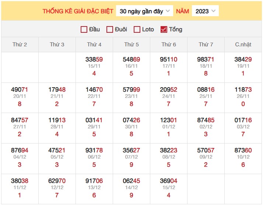Screen dimensions: 263x205
Task: Click result 62970 dated 12/12
Action: [57, 181]
